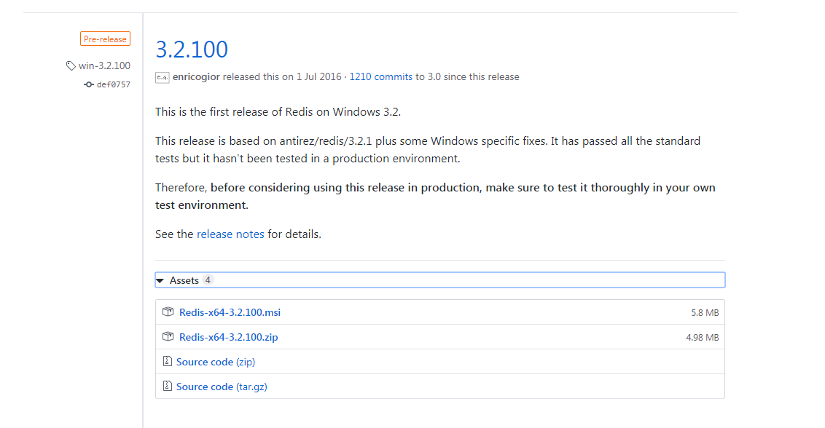
Task: Click the 5.8 MB file size text
Action: [x=705, y=313]
